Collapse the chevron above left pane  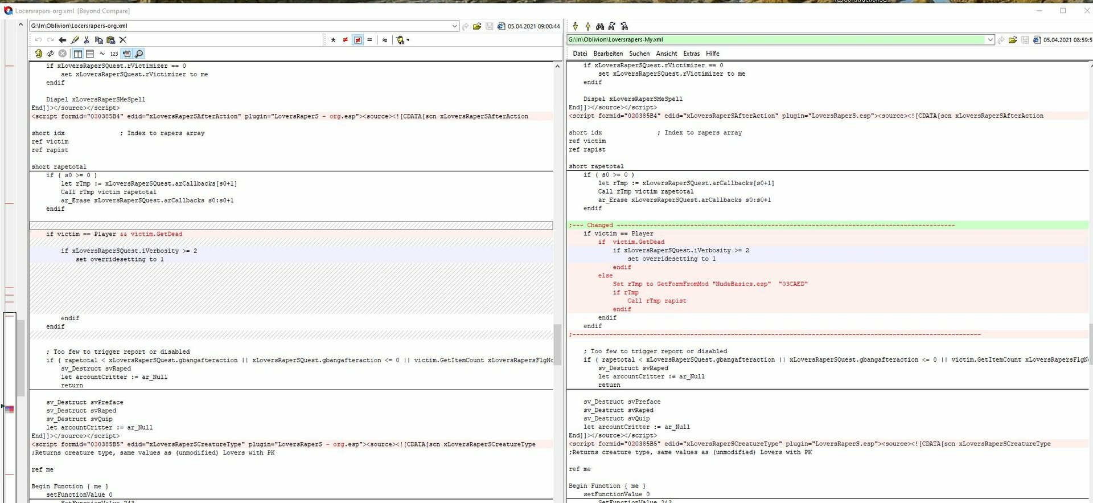point(20,24)
